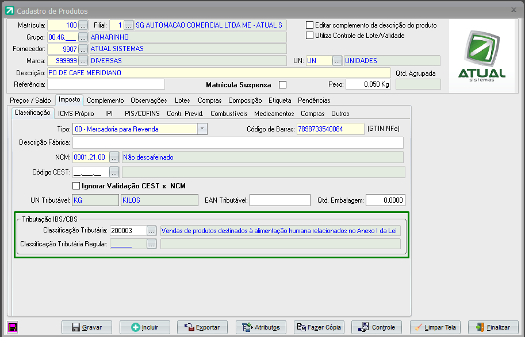
Task: Click the Descrição Fábrica input field
Action: [237, 142]
